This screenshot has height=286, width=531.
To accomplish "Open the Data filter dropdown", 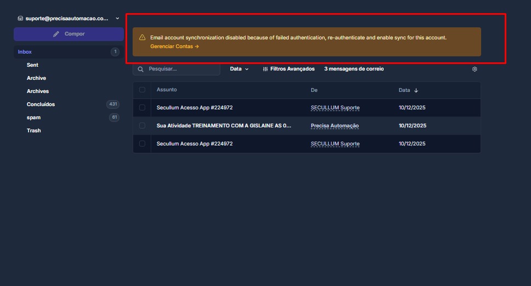I will 239,69.
